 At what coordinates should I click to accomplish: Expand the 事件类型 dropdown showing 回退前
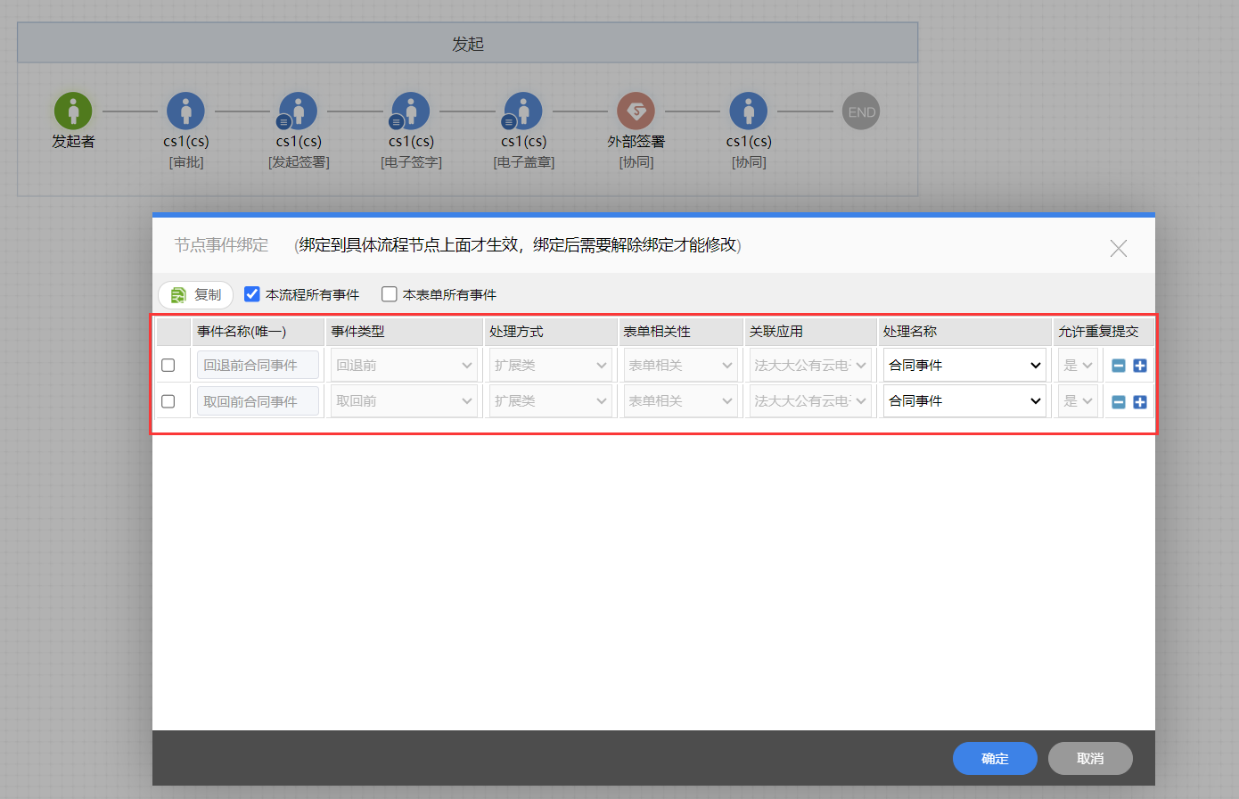[403, 366]
